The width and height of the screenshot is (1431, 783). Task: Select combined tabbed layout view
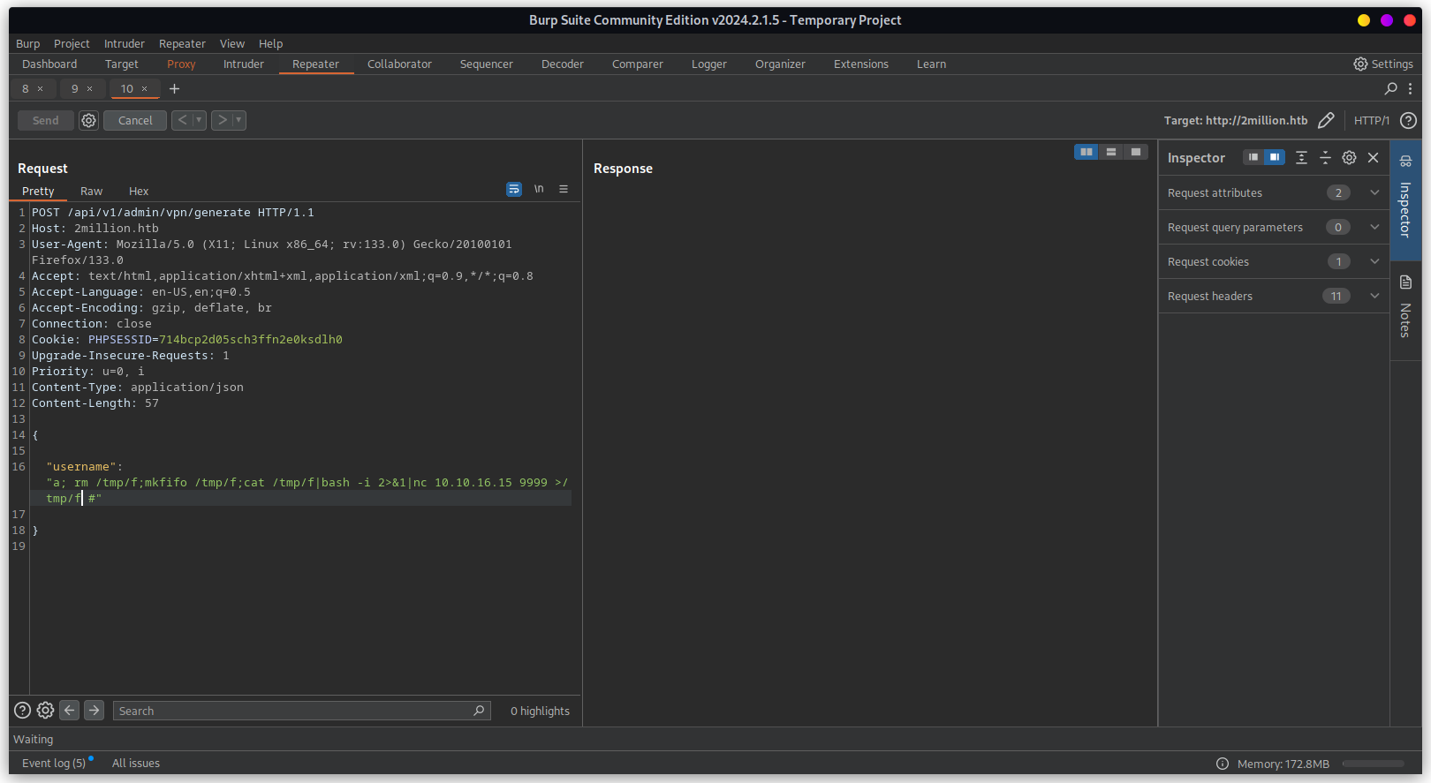1136,152
